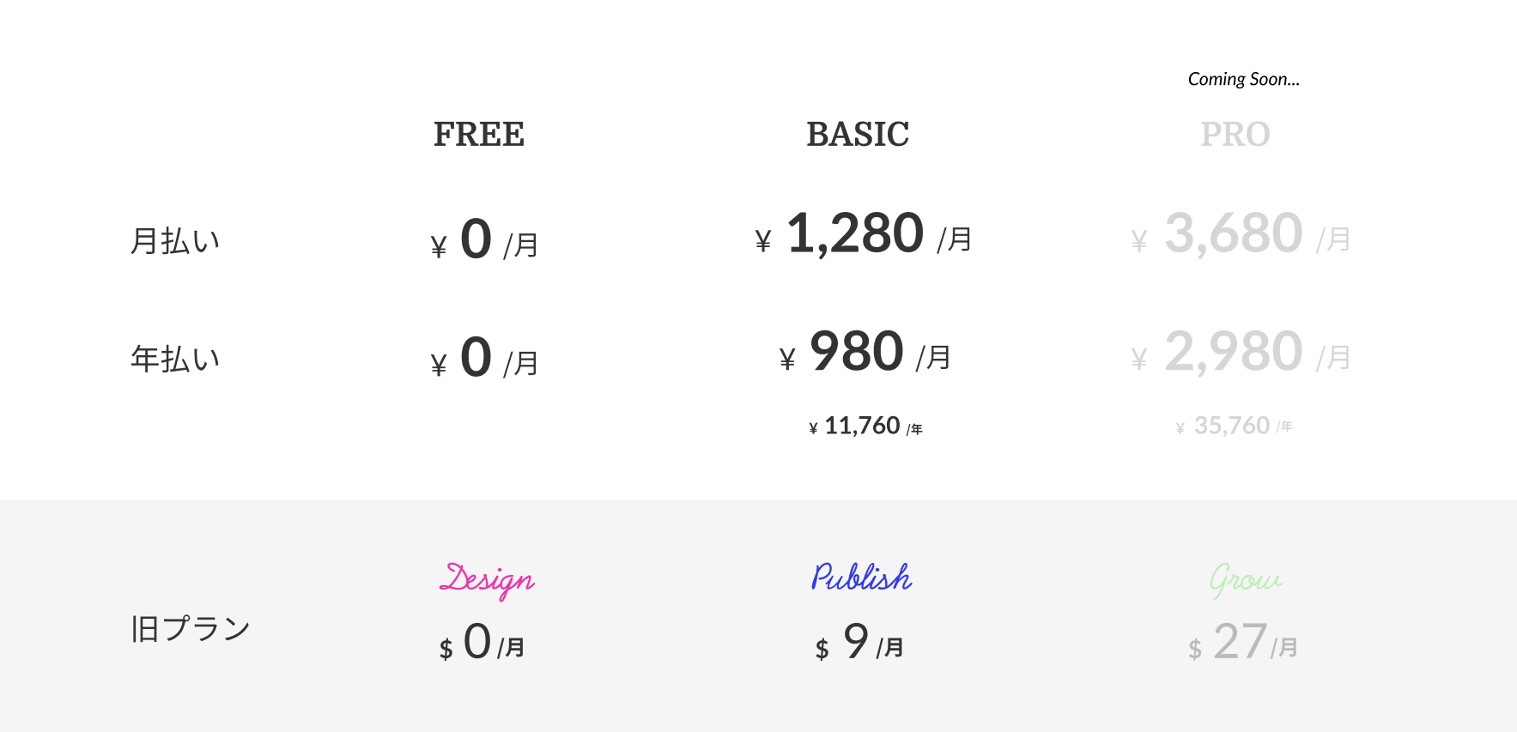
Task: Click the PRO yearly price ¥2,980
Action: [x=1241, y=353]
